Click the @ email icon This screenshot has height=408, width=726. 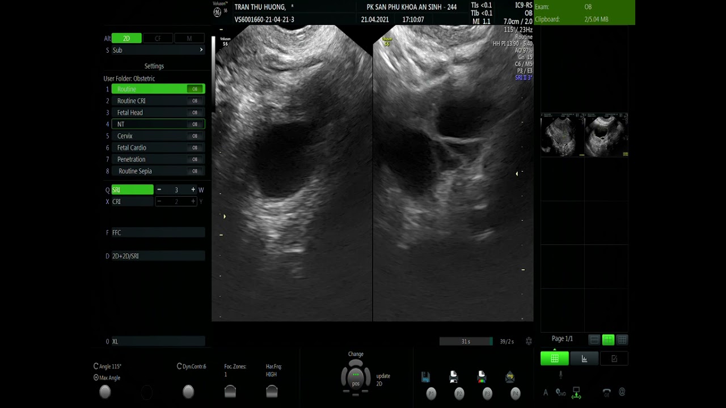[x=622, y=392]
